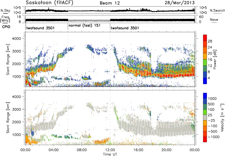Click the 'Time UT' axis title
The height and width of the screenshot is (156, 225).
click(x=110, y=154)
